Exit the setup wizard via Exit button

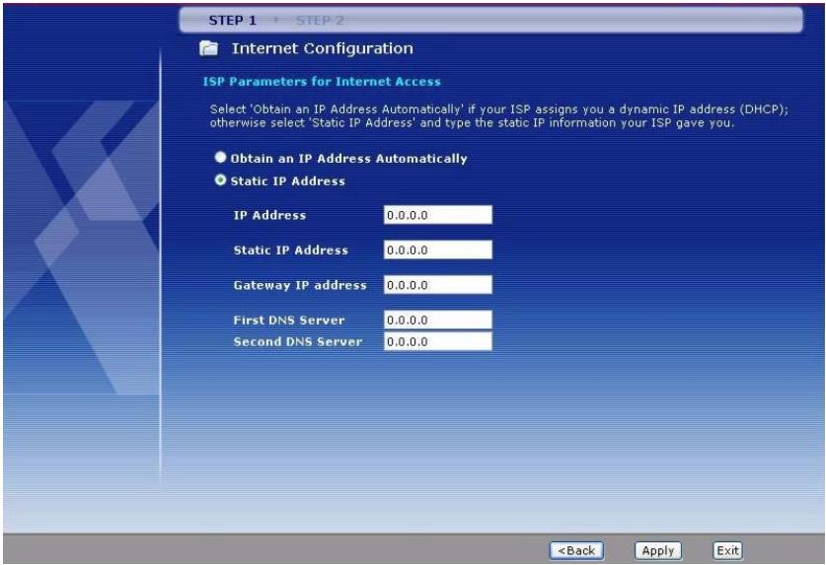tap(726, 550)
